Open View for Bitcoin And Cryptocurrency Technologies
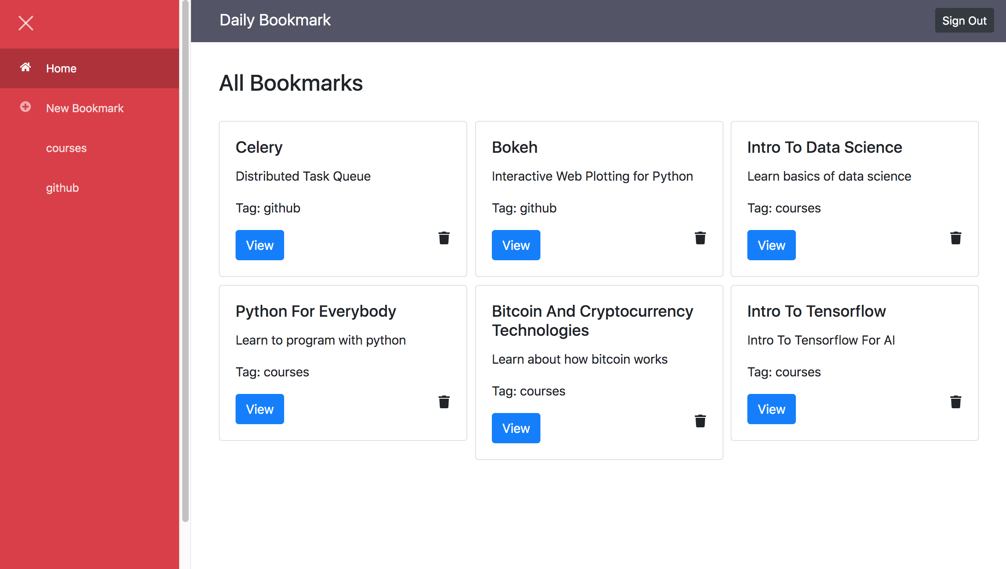The image size is (1006, 569). pyautogui.click(x=516, y=428)
